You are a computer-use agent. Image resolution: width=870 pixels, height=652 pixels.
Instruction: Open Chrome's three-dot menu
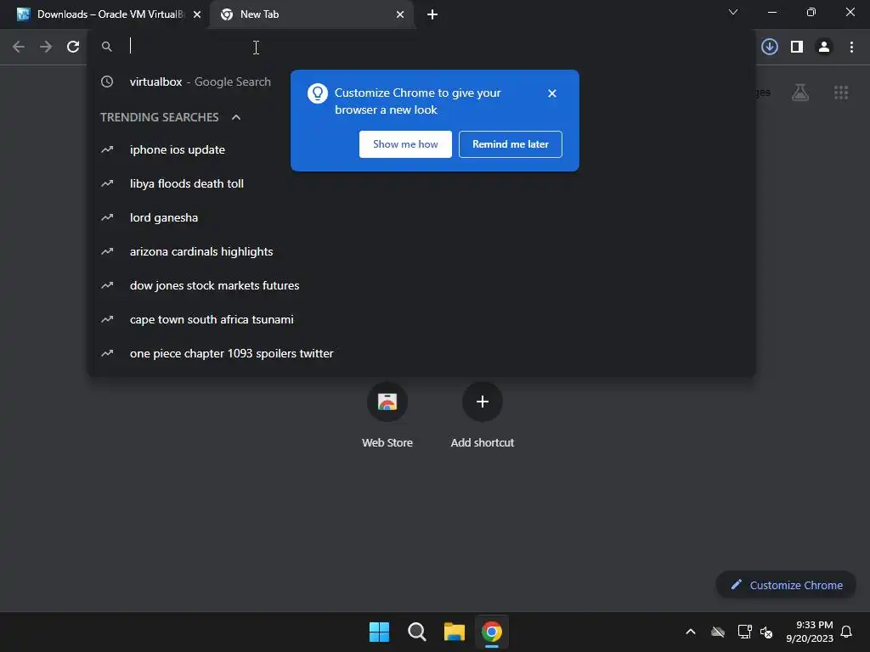click(x=851, y=47)
